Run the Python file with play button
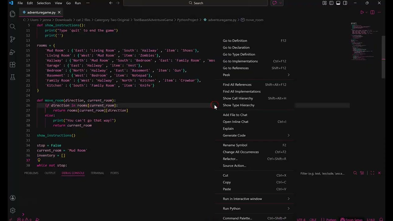 [x=362, y=12]
